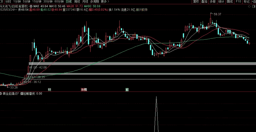Click the 解 event marker icon
Screen dimensions: 256x132
click(127, 90)
